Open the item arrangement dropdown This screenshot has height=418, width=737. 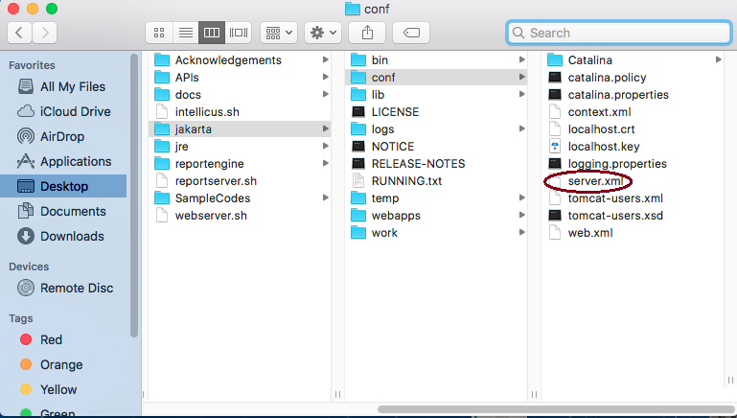[x=279, y=33]
